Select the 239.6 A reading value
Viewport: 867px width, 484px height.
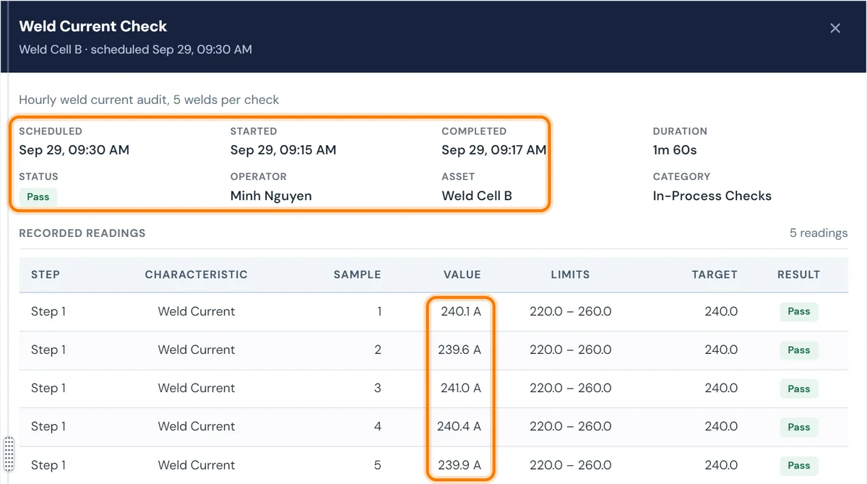(x=460, y=350)
